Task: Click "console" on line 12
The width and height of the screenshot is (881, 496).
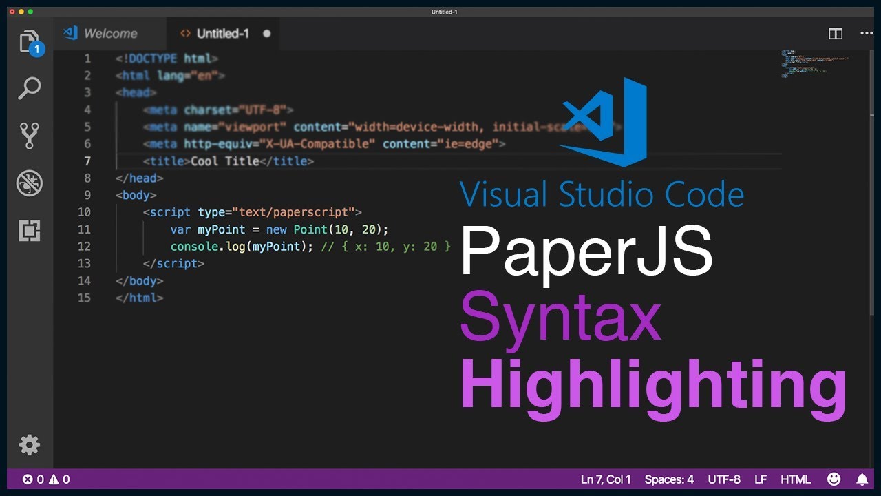Action: coord(194,246)
